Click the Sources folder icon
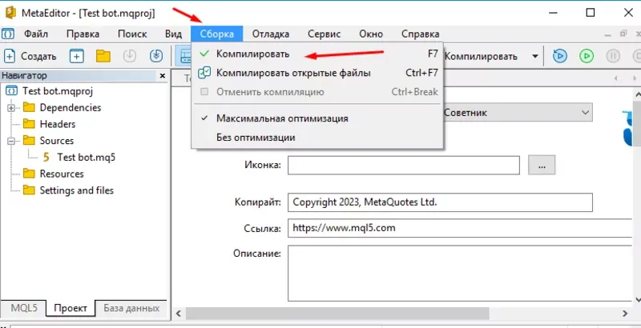The image size is (641, 328). (x=29, y=141)
